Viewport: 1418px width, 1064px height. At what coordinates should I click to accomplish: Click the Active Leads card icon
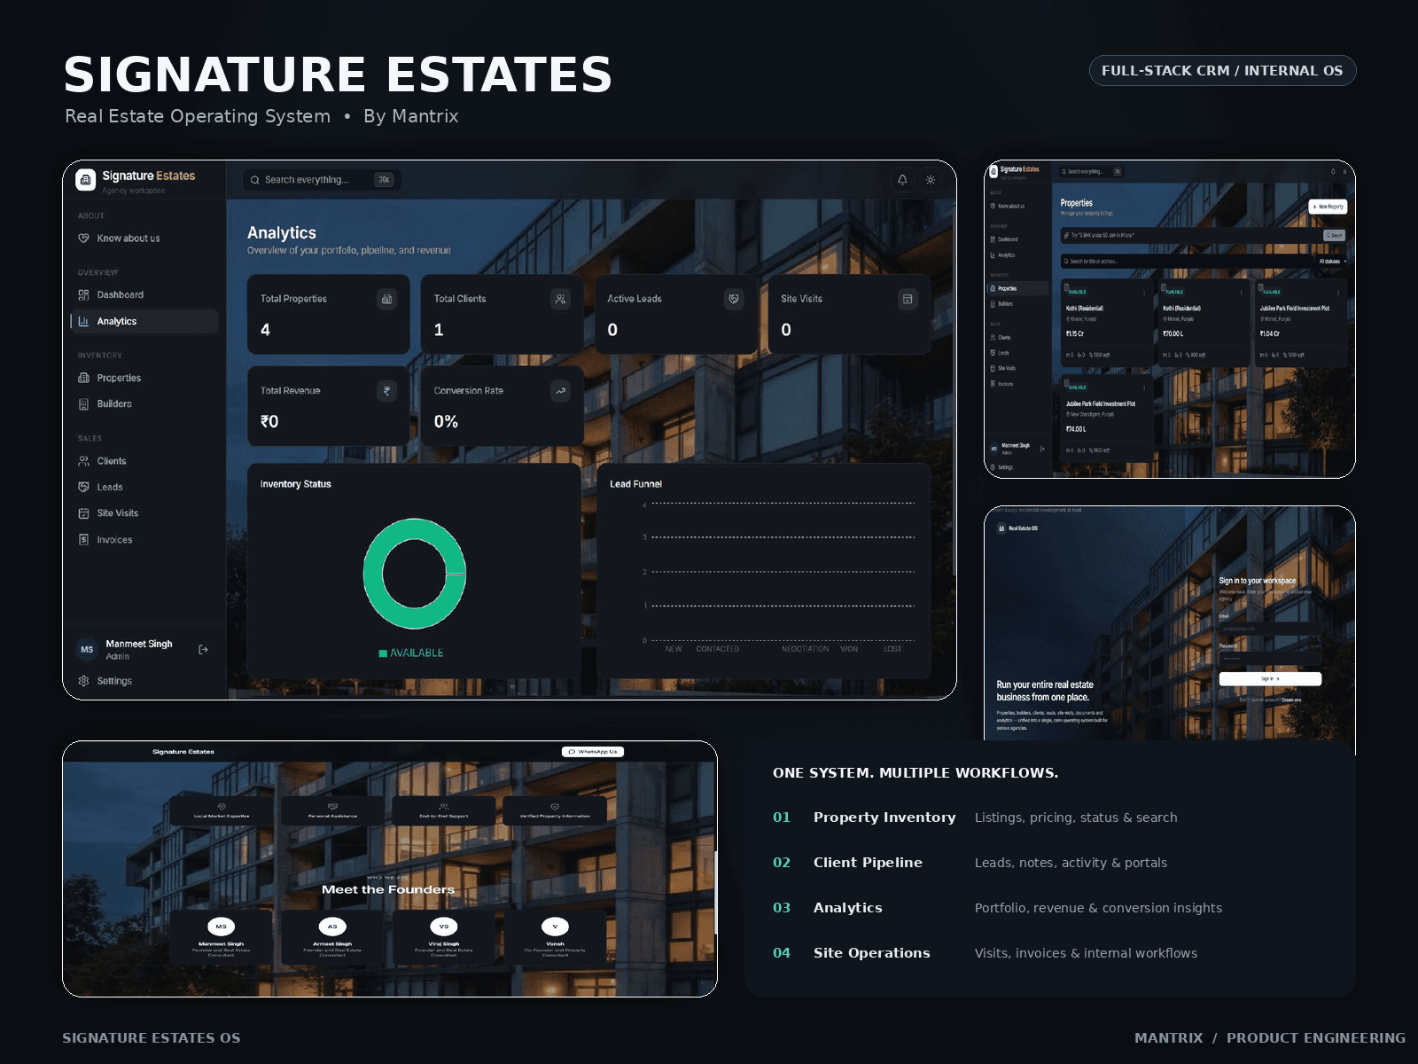(x=734, y=299)
